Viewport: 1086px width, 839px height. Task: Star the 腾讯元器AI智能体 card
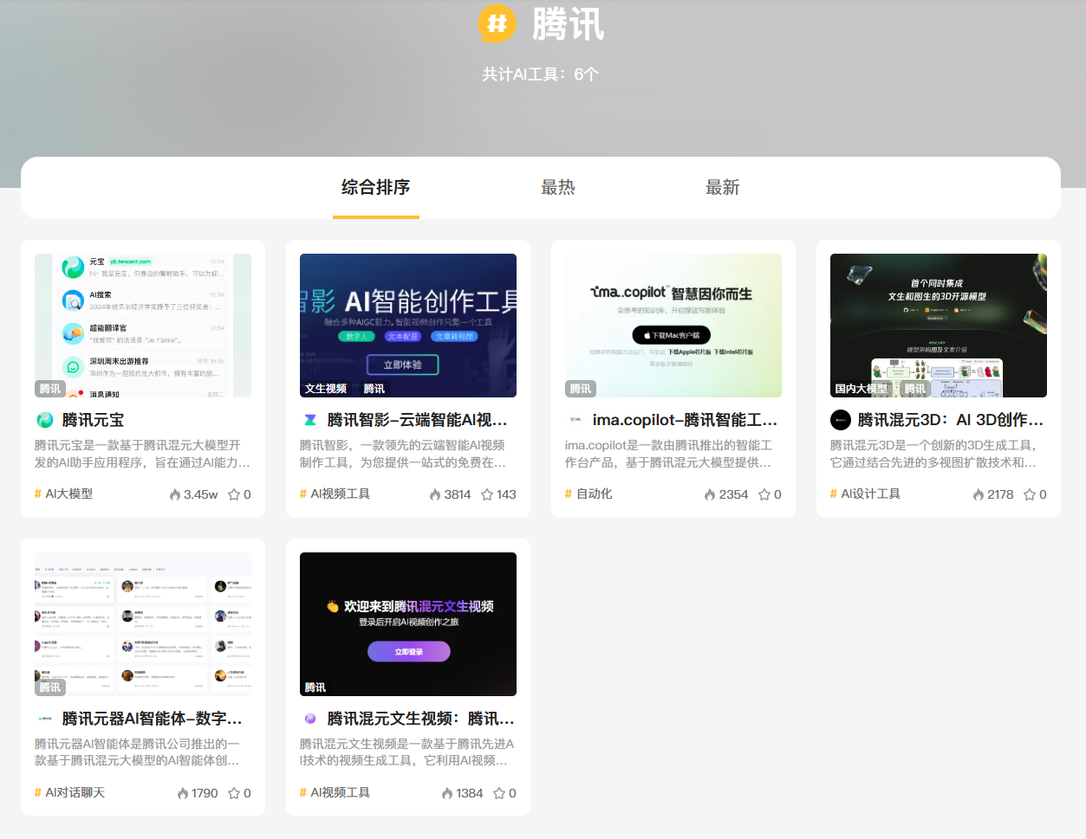(x=234, y=793)
